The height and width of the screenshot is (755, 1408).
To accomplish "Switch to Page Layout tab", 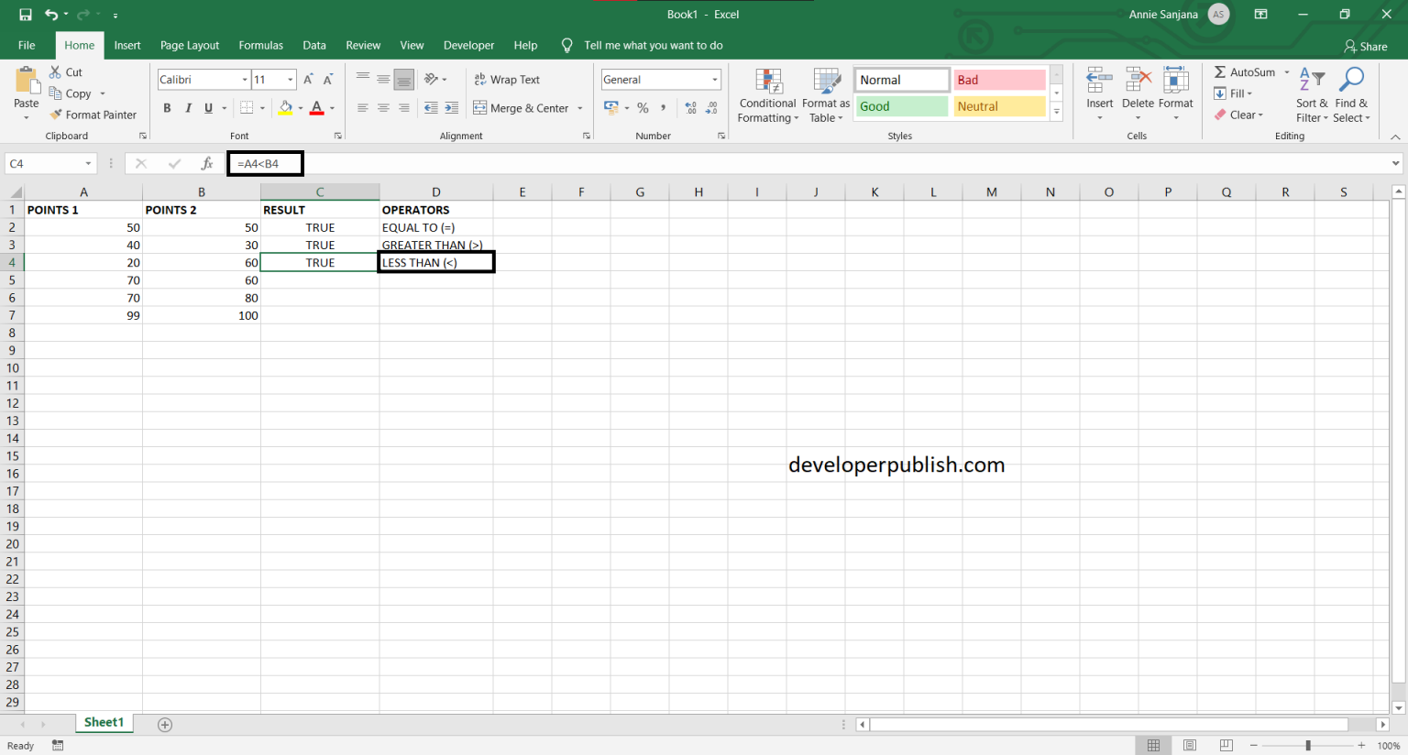I will pyautogui.click(x=190, y=45).
